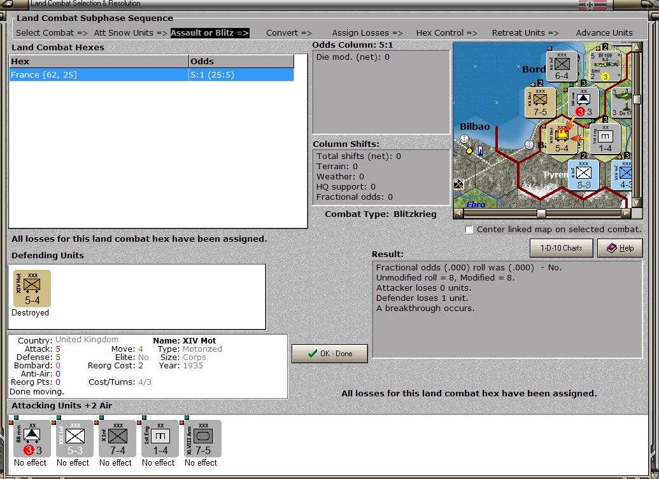The image size is (659, 479).
Task: Click the map horizontal scrollbar thumb
Action: 541,213
